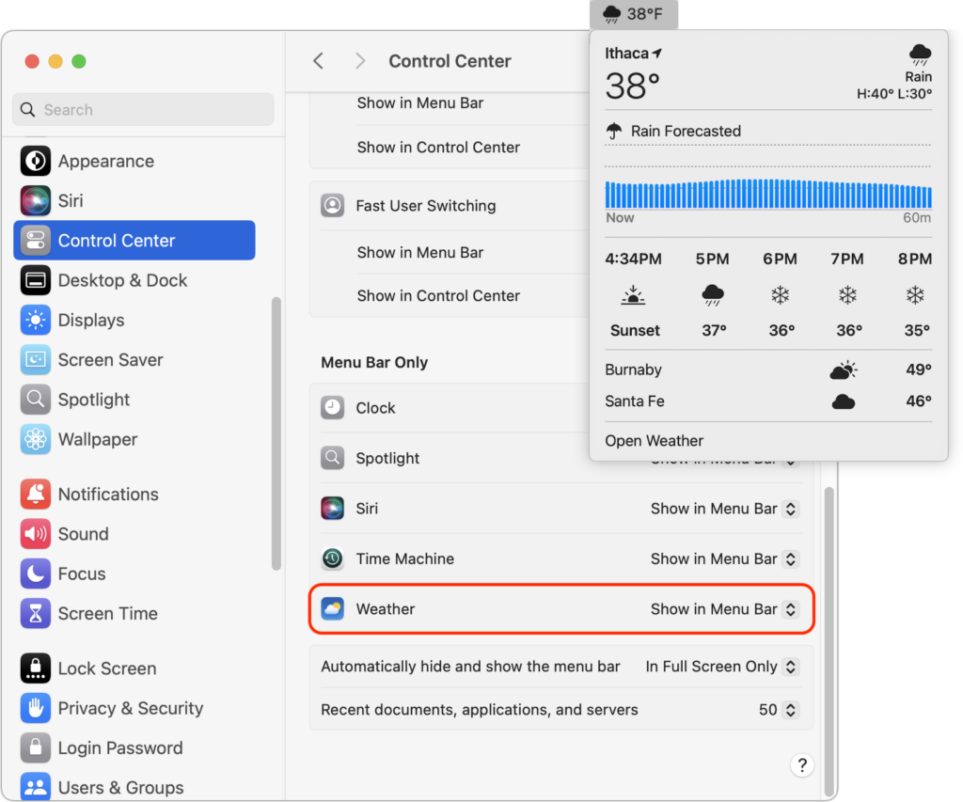Screen dimensions: 963x802
Task: Click the 38°F weather menu bar item
Action: tap(633, 13)
